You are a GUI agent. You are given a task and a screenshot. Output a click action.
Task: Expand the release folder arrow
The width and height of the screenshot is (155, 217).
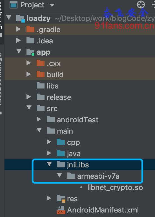29,97
